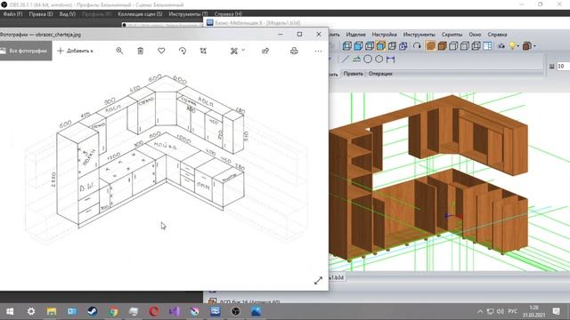Open Windows Start menu

tap(10, 311)
